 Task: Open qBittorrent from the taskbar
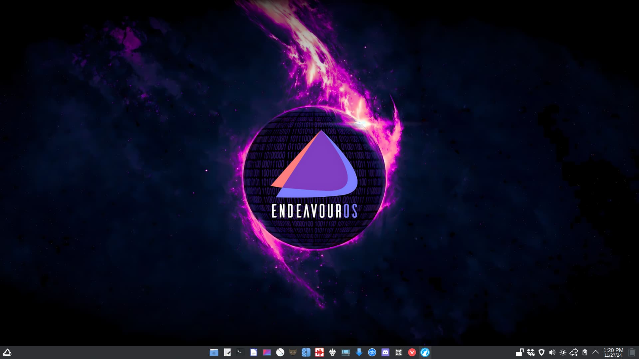372,352
